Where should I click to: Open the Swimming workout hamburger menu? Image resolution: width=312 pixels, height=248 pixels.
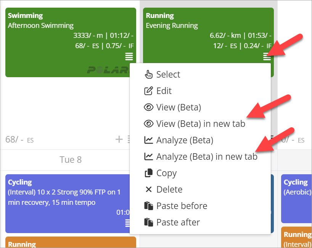(129, 57)
